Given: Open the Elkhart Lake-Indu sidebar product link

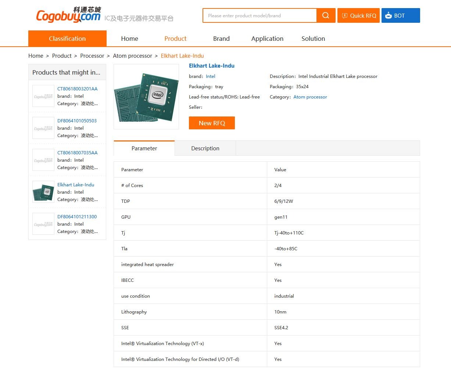Looking at the screenshot, I should (x=76, y=185).
